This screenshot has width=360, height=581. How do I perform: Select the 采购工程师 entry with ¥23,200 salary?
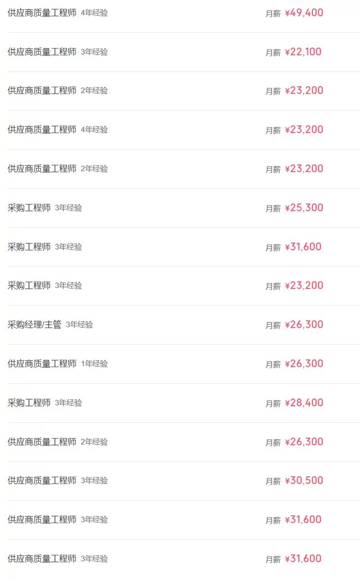[x=29, y=285]
